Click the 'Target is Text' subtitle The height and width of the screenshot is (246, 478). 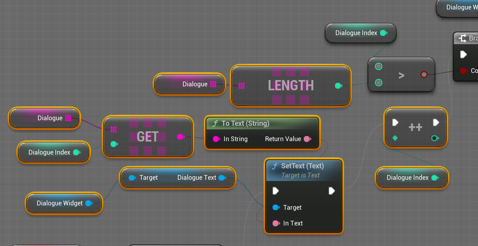coord(301,175)
